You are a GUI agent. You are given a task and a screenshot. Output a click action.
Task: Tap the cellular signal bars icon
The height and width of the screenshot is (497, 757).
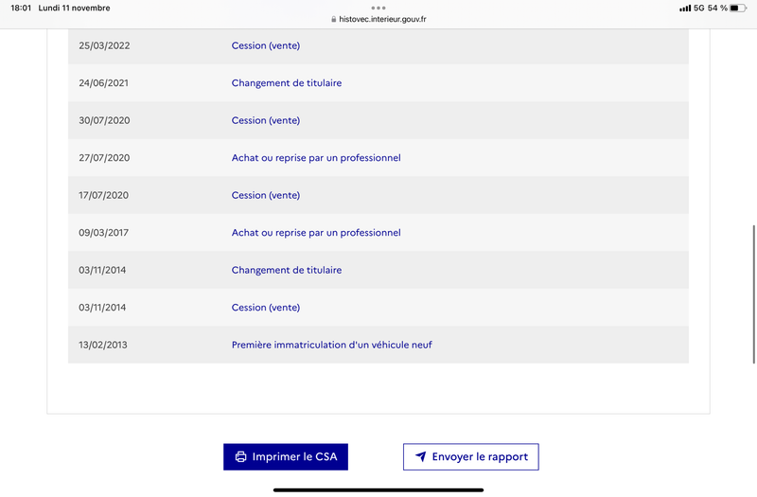684,9
